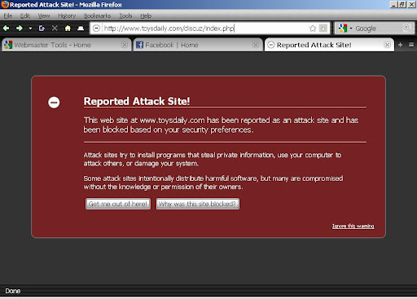Switch to Webmaster Tools - Home tab
This screenshot has height=299, width=417.
66,45
